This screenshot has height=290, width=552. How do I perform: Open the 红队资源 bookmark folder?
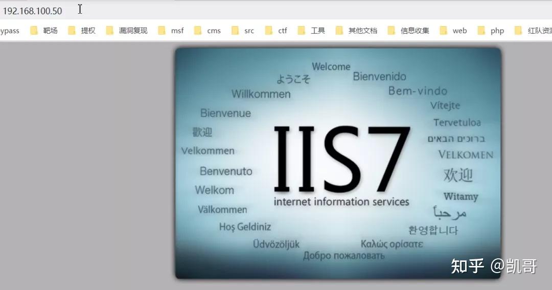[533, 31]
